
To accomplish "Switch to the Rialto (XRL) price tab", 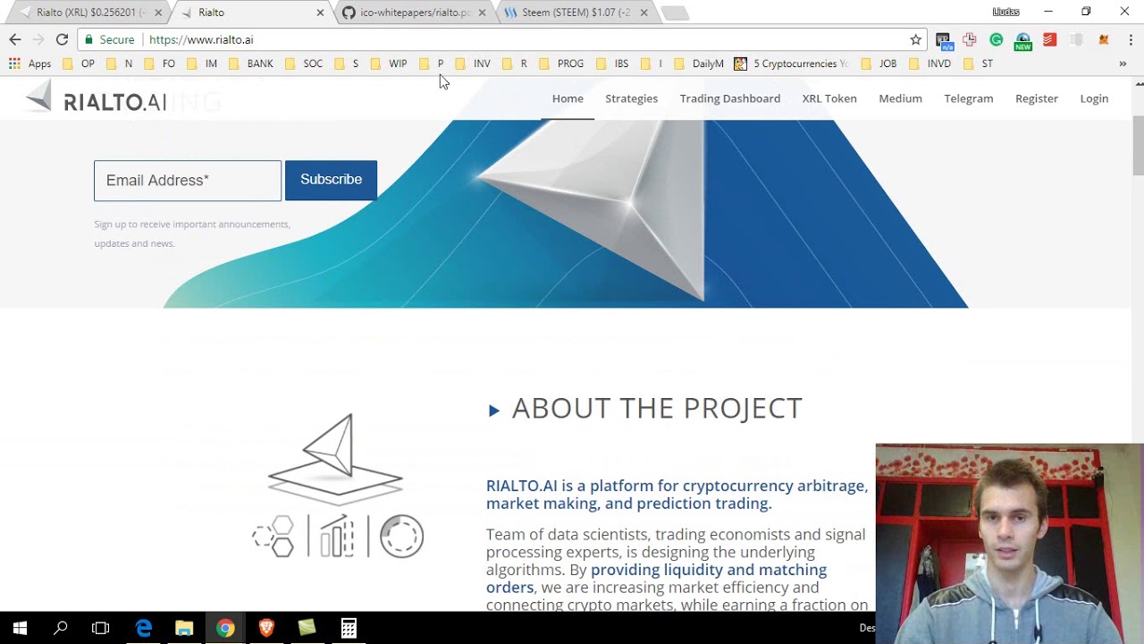I will pos(91,13).
